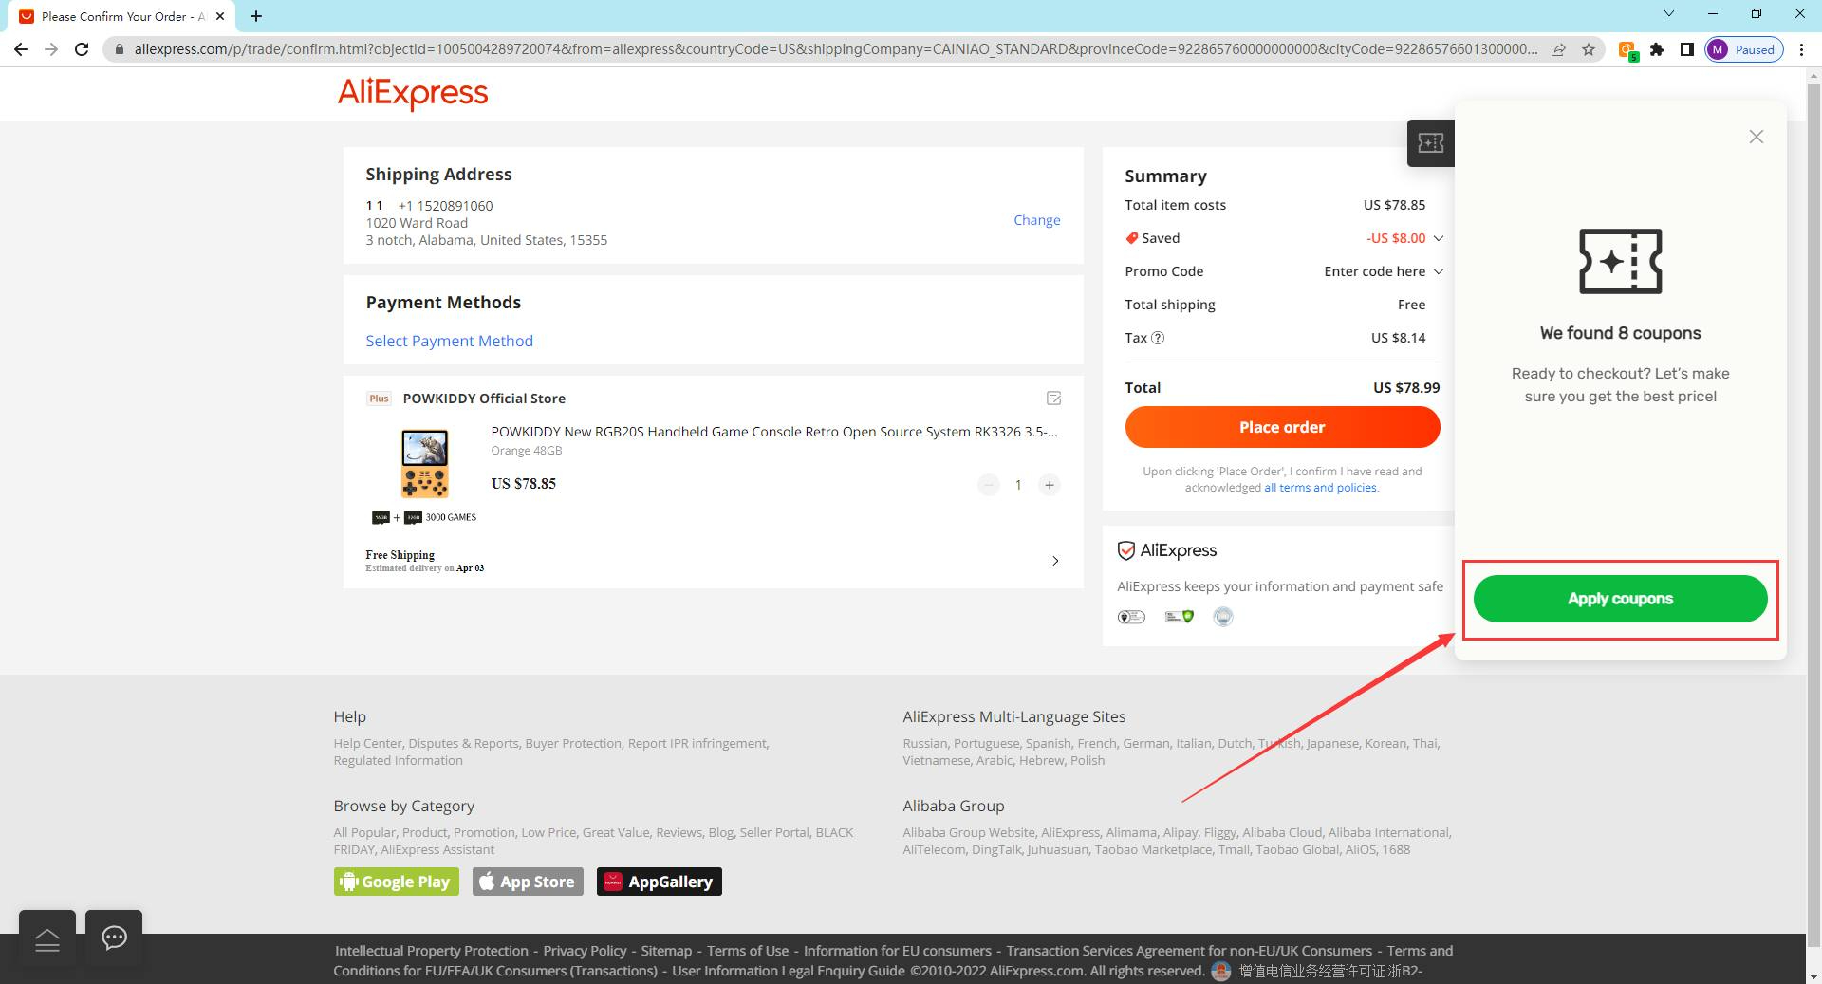This screenshot has height=984, width=1822.
Task: Click the bottom-left menu drawer icon
Action: pyautogui.click(x=47, y=938)
